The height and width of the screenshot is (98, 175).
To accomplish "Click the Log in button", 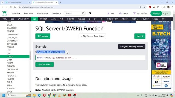I will [166, 13].
